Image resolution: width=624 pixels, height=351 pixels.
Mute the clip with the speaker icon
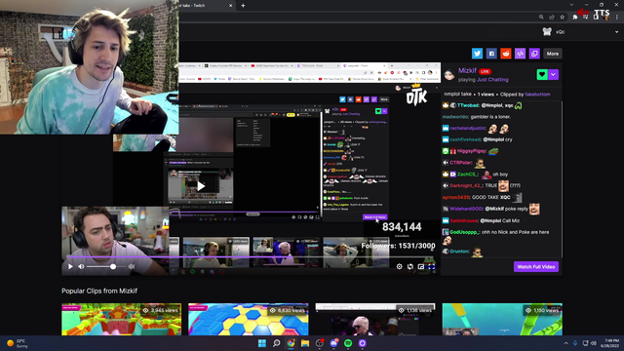pos(81,266)
